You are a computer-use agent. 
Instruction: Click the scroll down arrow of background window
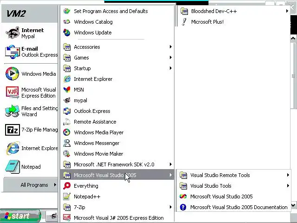pyautogui.click(x=293, y=205)
